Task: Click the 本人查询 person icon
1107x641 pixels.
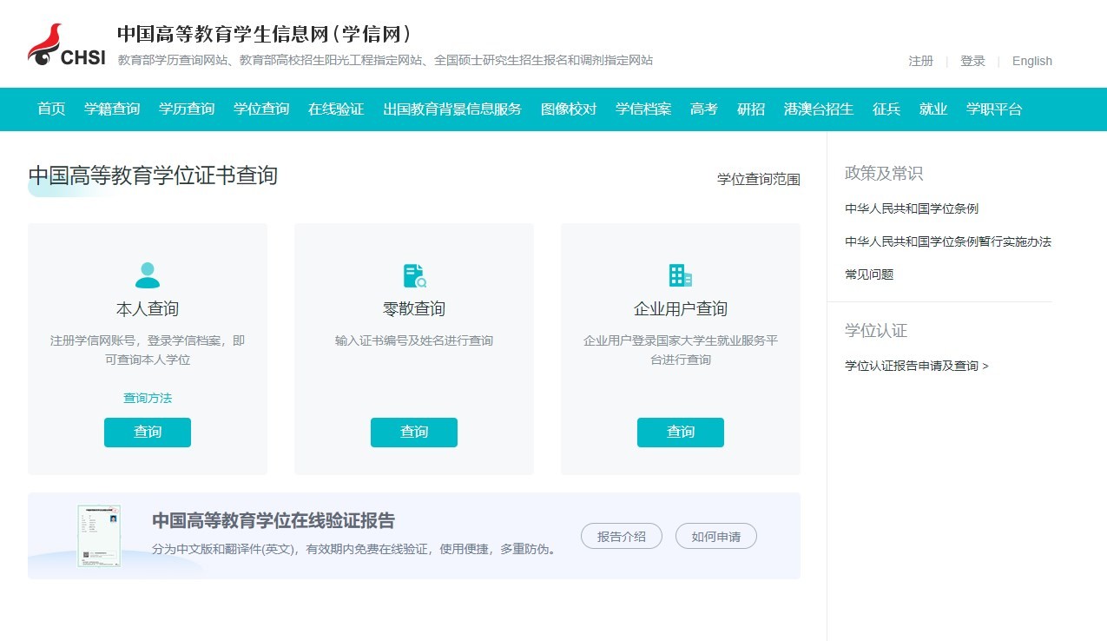Action: [148, 275]
